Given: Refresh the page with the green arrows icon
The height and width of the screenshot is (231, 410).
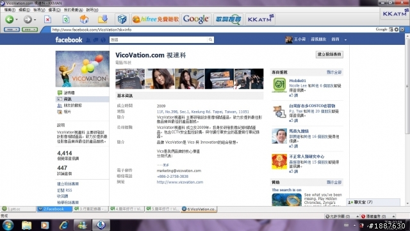Looking at the screenshot, I should [x=66, y=19].
